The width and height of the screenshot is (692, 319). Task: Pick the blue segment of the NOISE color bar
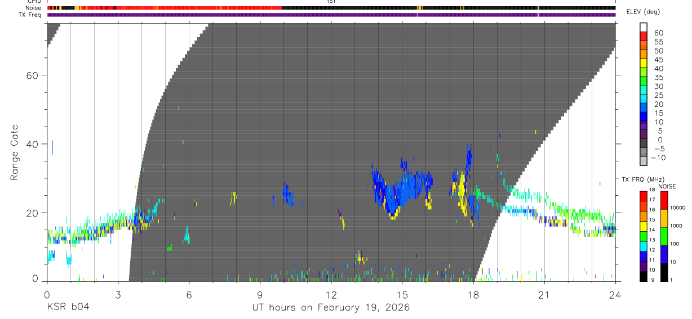(663, 254)
